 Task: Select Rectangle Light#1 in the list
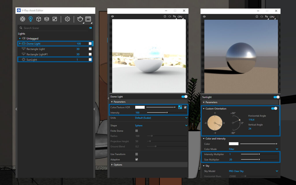(37, 54)
